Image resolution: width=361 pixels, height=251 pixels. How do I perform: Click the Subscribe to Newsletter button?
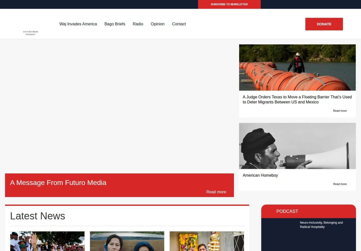tap(229, 4)
